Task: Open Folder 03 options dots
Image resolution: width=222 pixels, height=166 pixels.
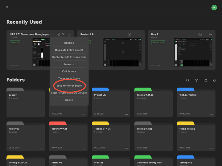Action: pyautogui.click(x=41, y=148)
